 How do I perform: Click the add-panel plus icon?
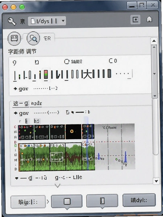pyautogui.click(x=135, y=20)
